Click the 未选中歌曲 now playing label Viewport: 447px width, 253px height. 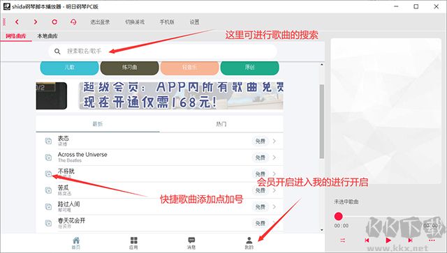tap(346, 202)
